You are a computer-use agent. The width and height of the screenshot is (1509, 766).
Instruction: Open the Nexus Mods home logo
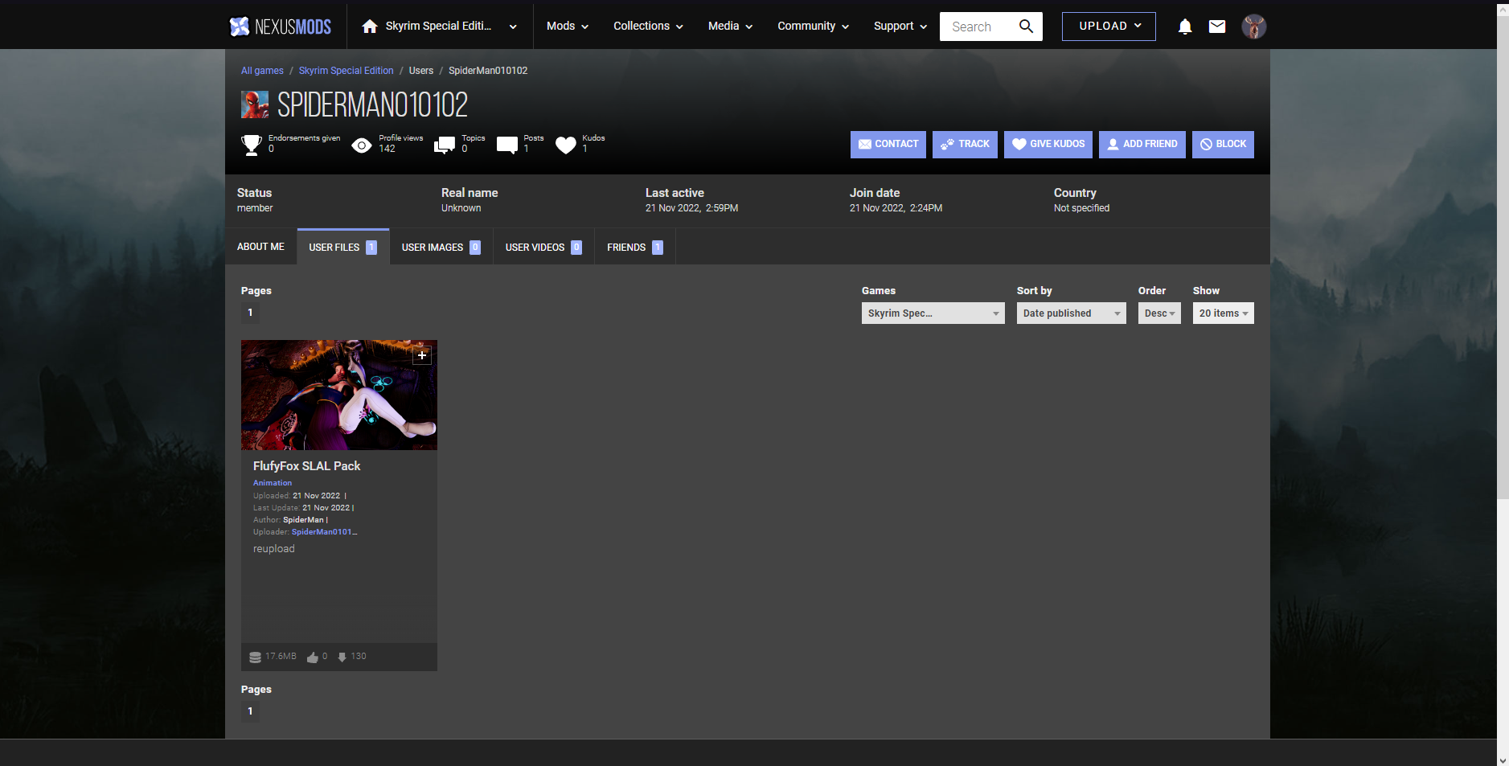click(280, 27)
